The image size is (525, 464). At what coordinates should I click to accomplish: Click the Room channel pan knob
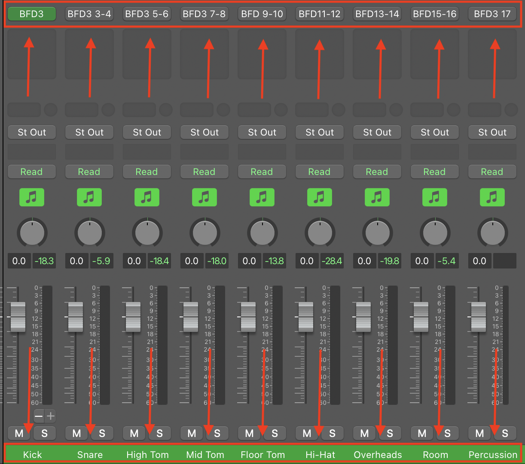(435, 233)
